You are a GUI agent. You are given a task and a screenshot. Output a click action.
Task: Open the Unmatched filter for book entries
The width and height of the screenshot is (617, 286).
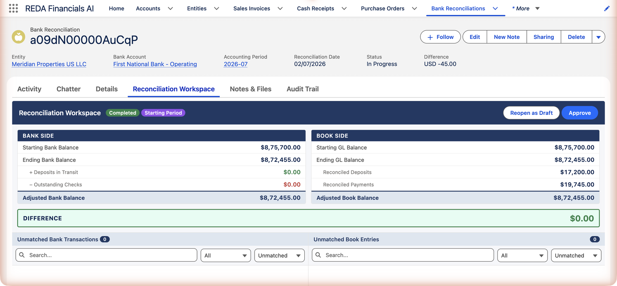pyautogui.click(x=576, y=255)
